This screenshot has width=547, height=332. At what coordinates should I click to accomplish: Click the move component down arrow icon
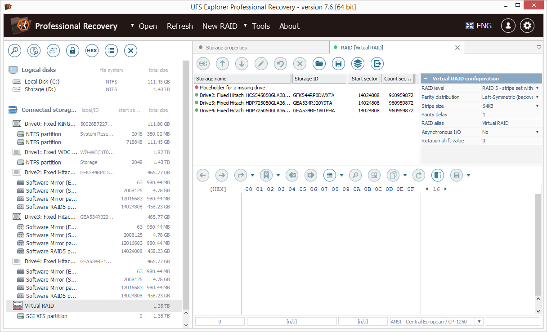point(242,64)
